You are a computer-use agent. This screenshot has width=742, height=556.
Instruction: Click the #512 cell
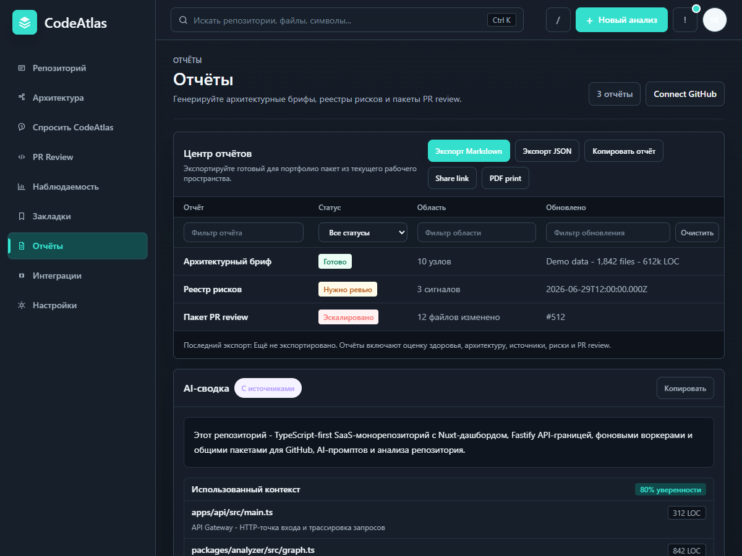click(555, 317)
